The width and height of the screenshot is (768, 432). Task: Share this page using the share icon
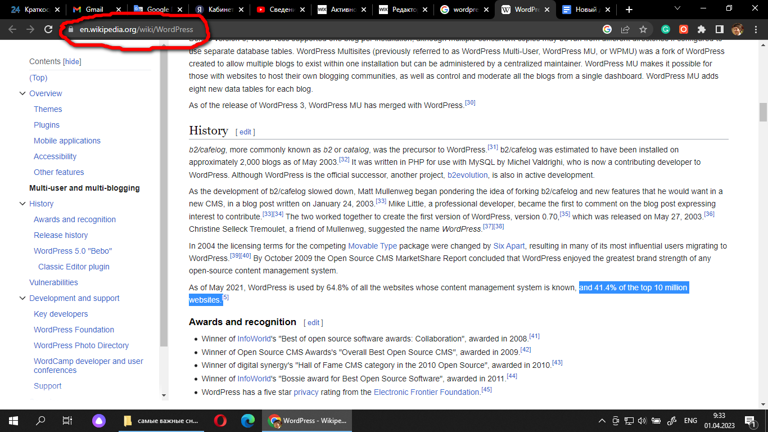point(625,29)
